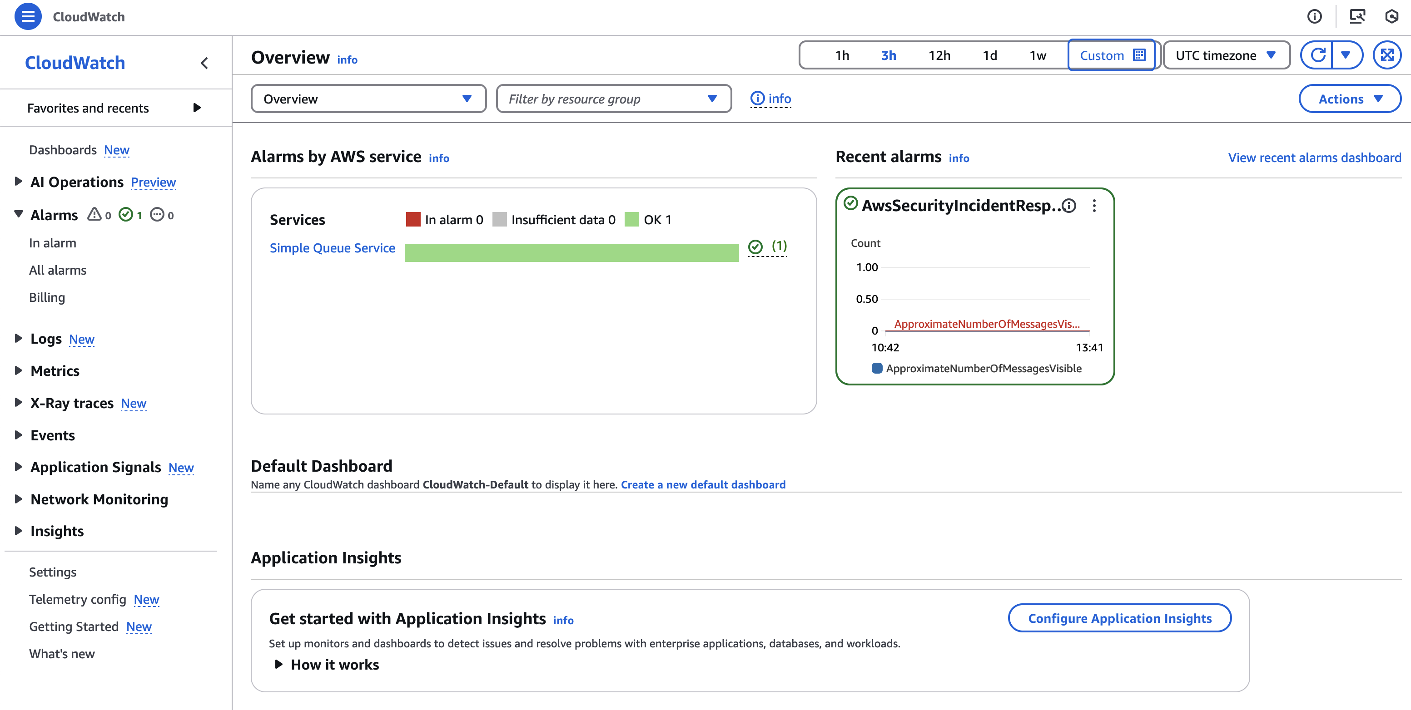
Task: Click Create a new default dashboard link
Action: tap(703, 484)
